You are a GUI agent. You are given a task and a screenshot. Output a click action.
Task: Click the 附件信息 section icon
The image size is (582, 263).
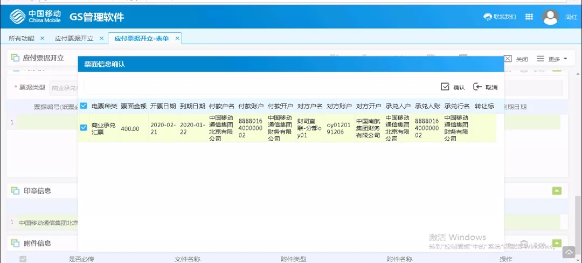pos(15,244)
